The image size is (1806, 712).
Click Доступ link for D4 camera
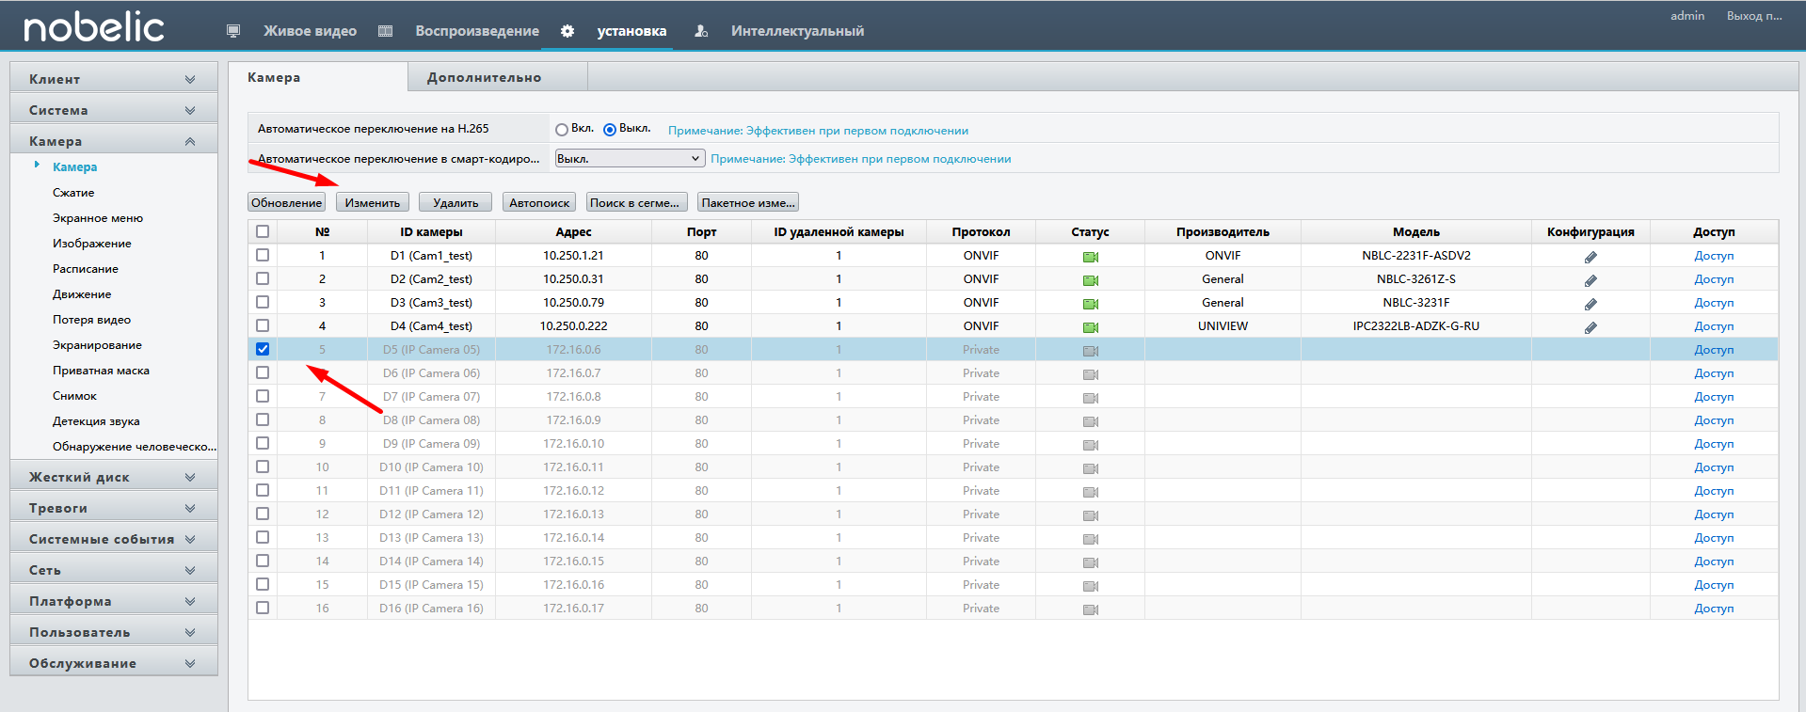1714,325
